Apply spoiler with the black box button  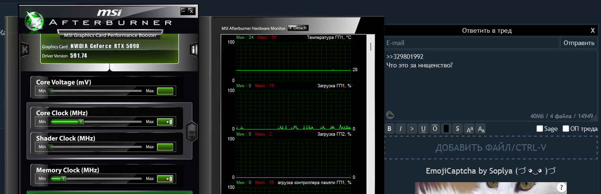coord(446,128)
